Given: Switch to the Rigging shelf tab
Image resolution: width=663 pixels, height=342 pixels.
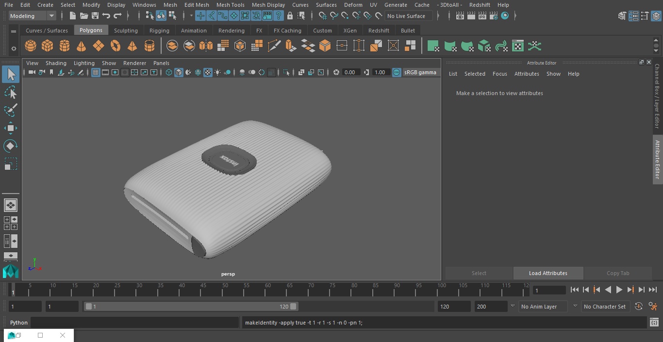Looking at the screenshot, I should (159, 31).
